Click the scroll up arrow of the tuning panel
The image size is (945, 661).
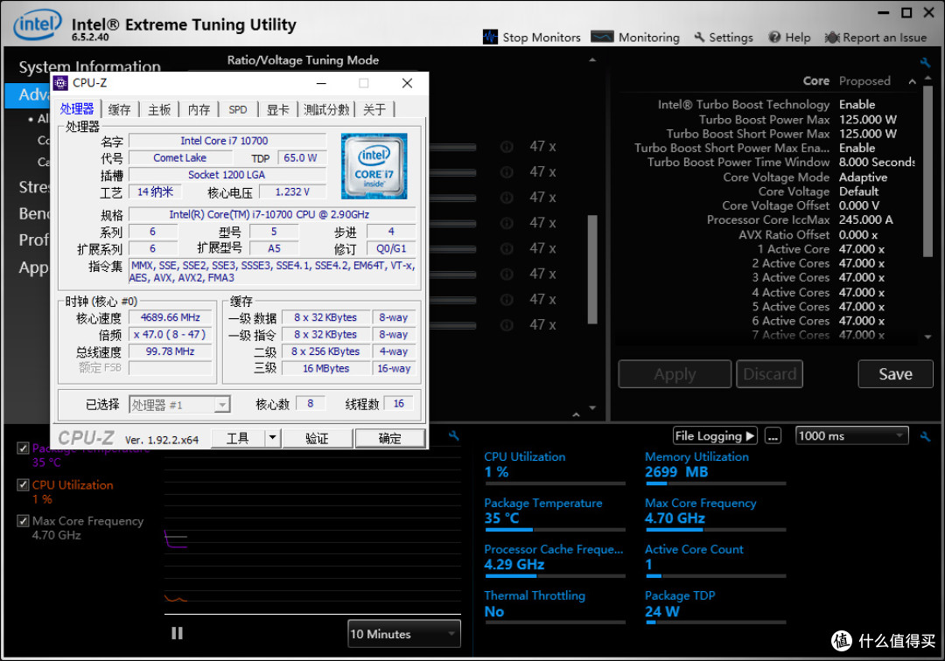592,59
